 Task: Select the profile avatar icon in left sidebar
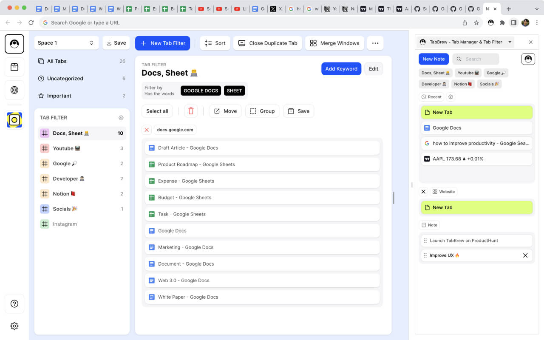tap(14, 43)
